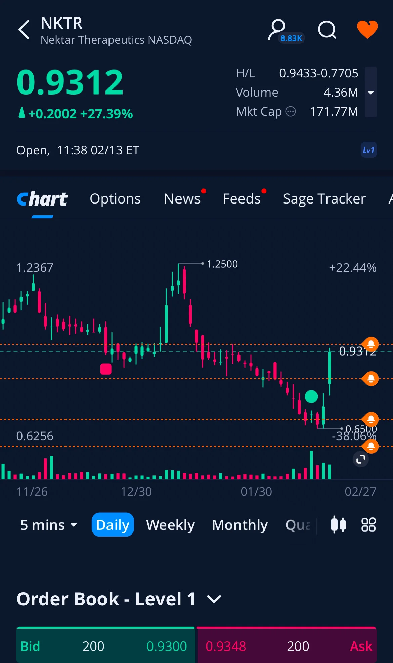Tap the large 0.9312 last price
Screen dimensions: 393x663
point(70,82)
